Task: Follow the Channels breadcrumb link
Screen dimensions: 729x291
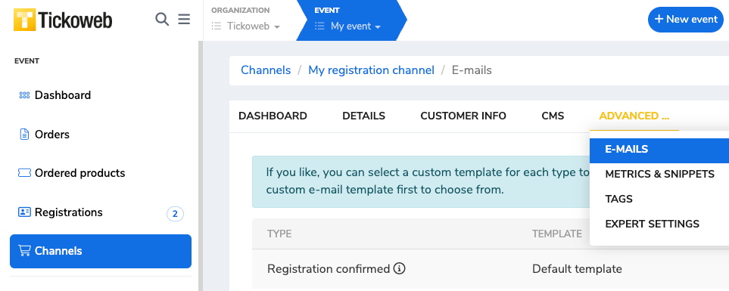Action: click(266, 70)
